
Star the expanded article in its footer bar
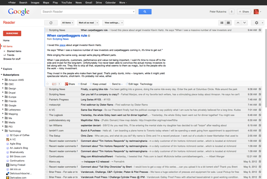48,84
